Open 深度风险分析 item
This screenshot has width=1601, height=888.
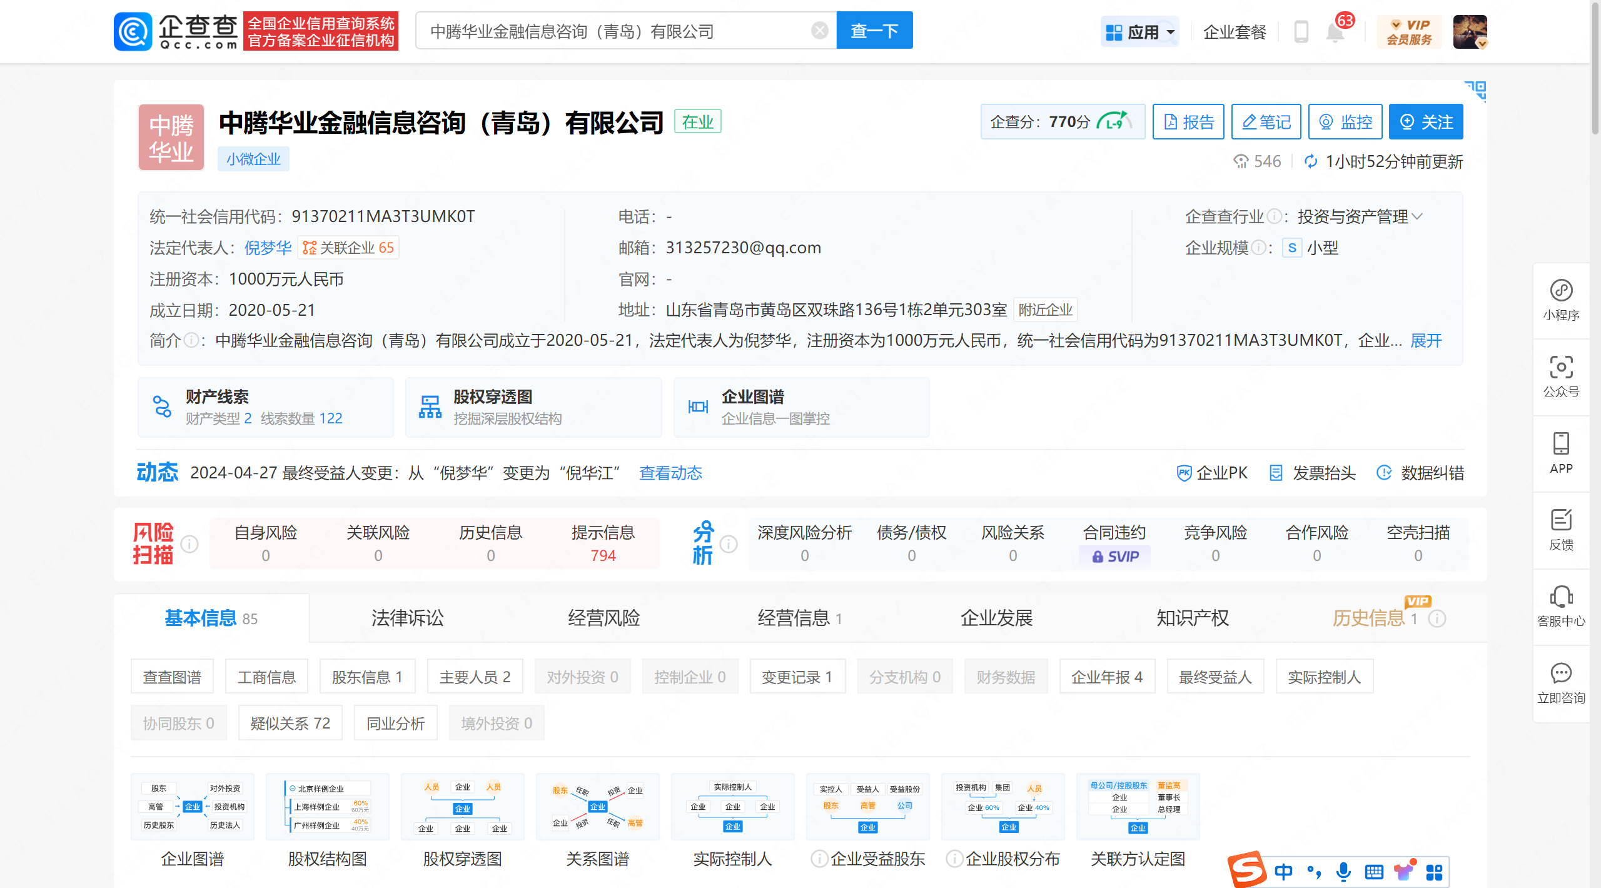(x=804, y=543)
